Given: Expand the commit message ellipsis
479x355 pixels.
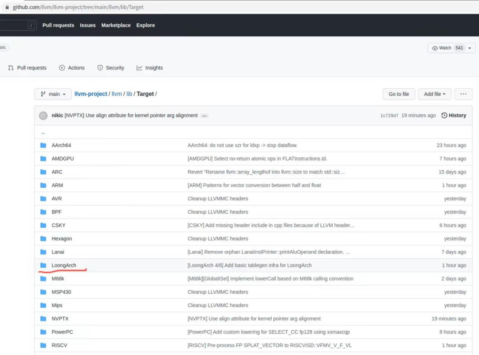Looking at the screenshot, I should tap(204, 116).
